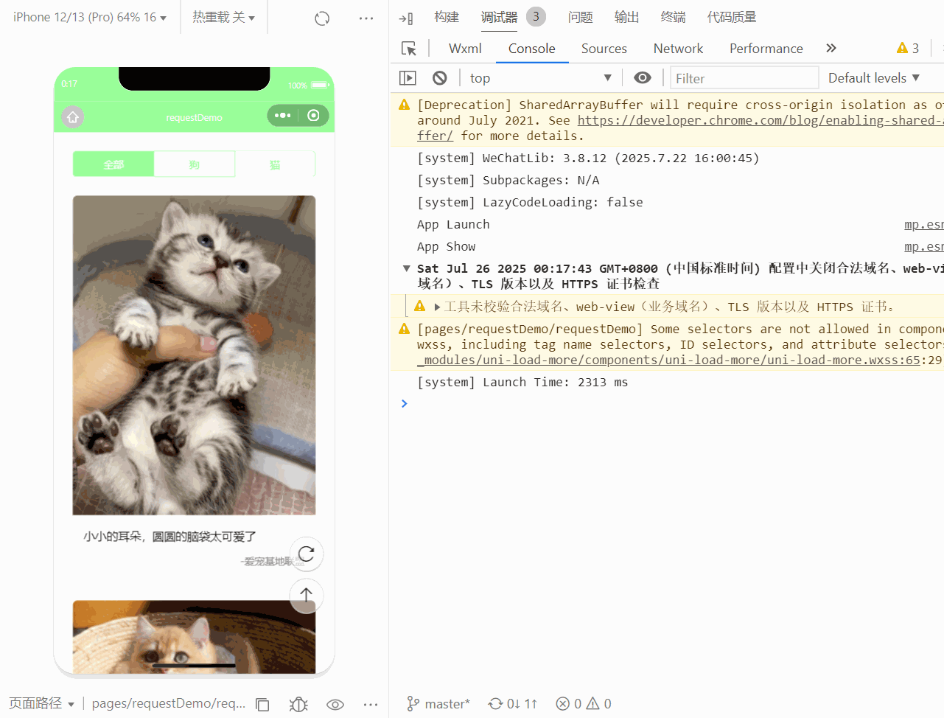Copy the page path icon
This screenshot has height=718, width=944.
262,704
